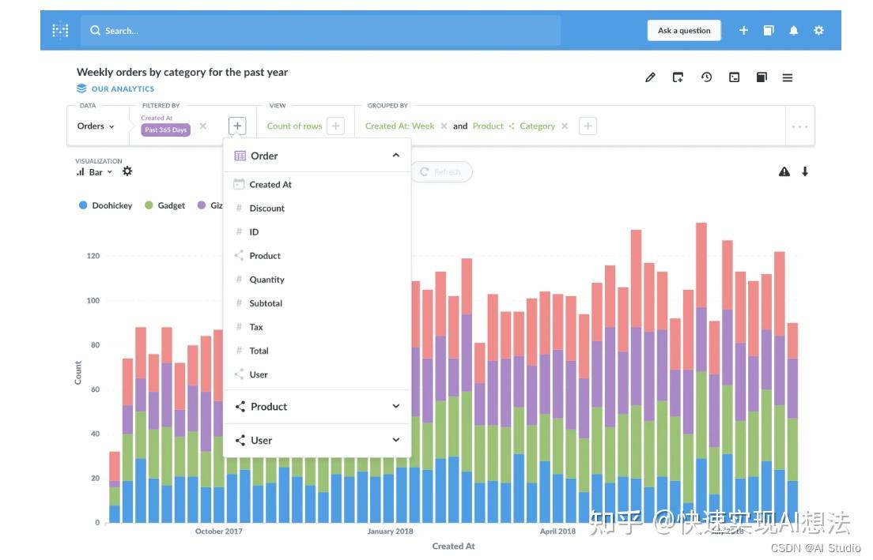Toggle the Gadget legend series
Image resolution: width=873 pixels, height=560 pixels.
[164, 205]
